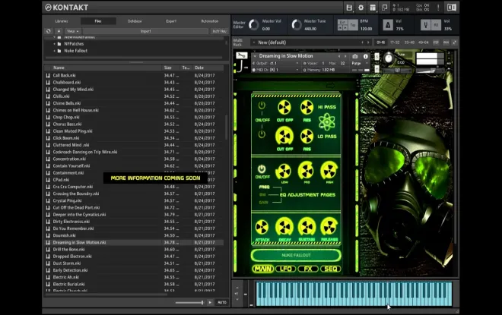Viewport: 502px width, 315px height.
Task: Toggle the Hi Pass filter On/Off power button
Action: [x=262, y=106]
